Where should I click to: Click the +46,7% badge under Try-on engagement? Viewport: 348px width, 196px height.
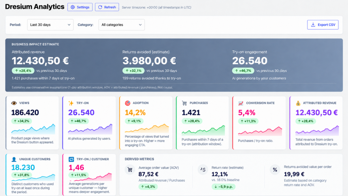[243, 71]
